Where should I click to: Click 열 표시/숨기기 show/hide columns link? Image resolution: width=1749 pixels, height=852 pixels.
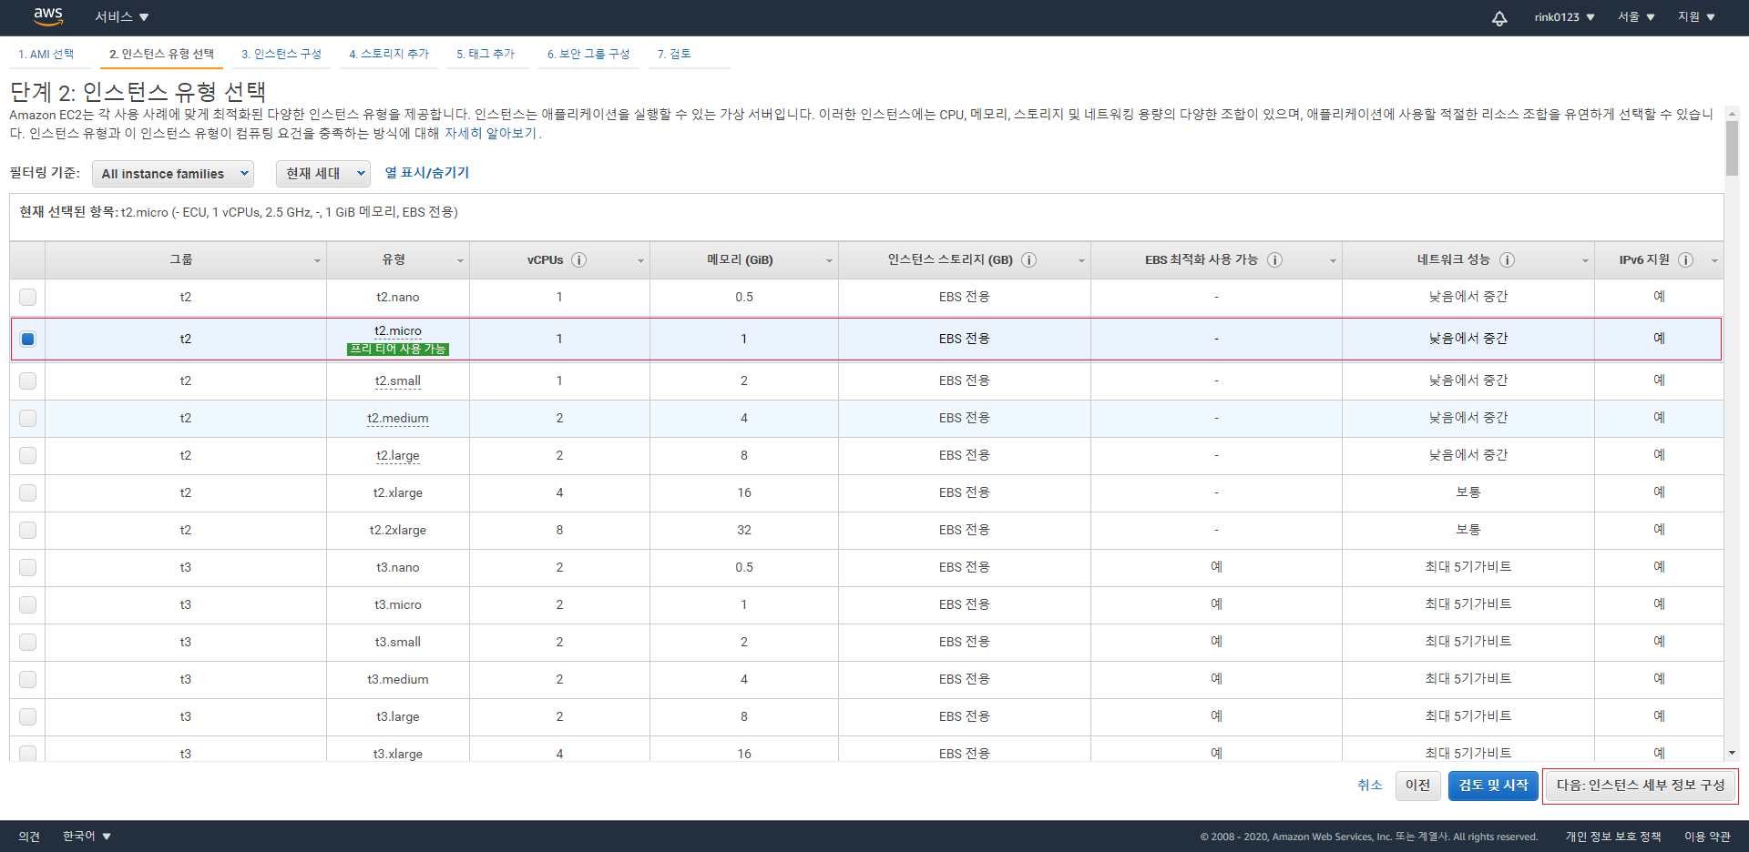(x=427, y=172)
